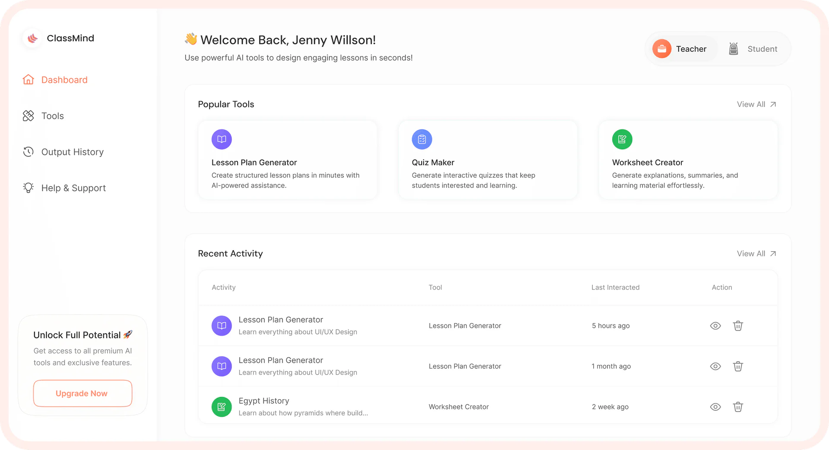Click the Egypt History activity thumbnail
The width and height of the screenshot is (829, 450).
point(221,406)
